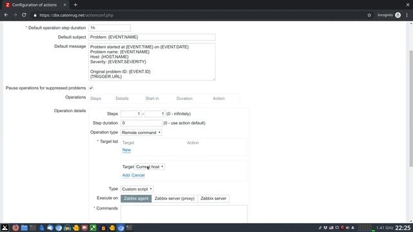Close the Configuration of actions tab

[65, 5]
